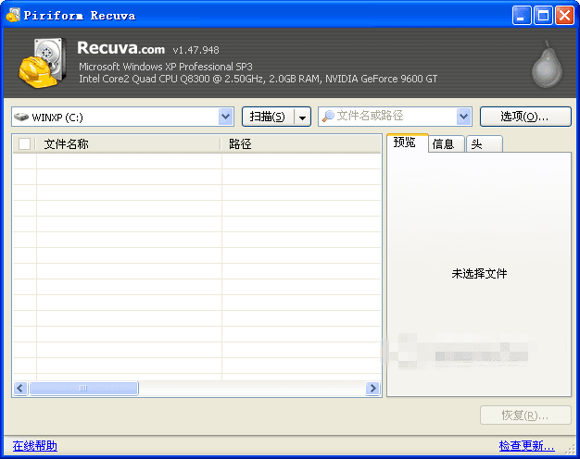Open 选项(O)... options dialog
Viewport: 580px width, 459px height.
pos(524,117)
